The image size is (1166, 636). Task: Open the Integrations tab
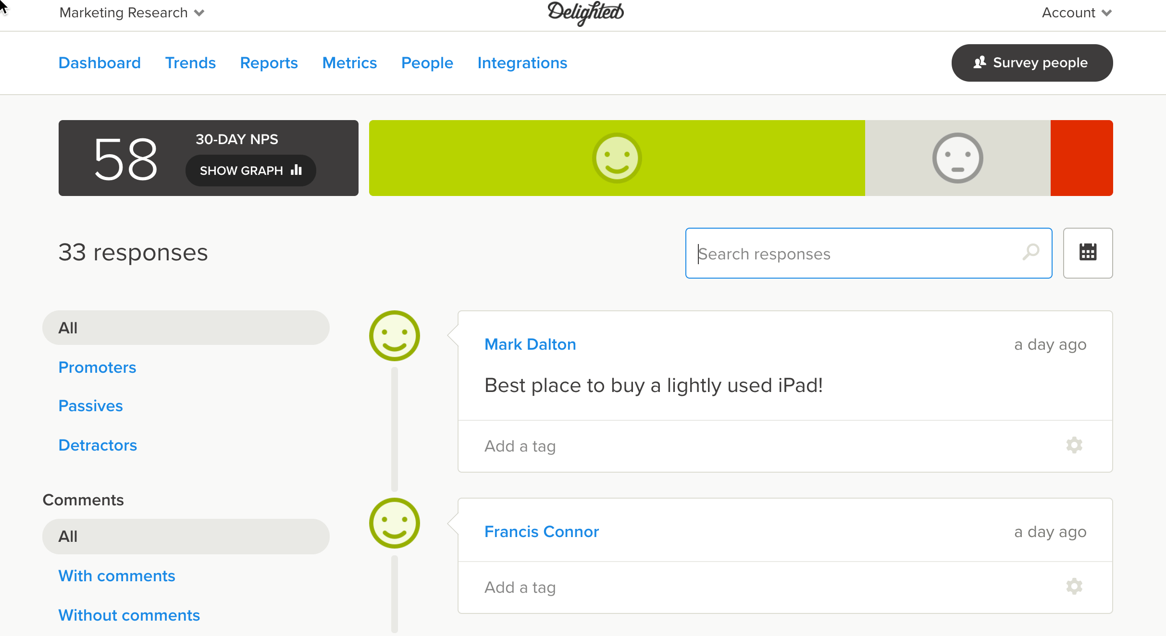522,63
